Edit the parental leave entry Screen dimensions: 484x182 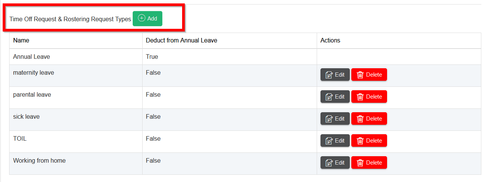click(335, 97)
